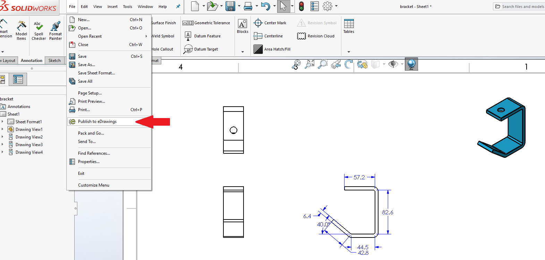Click the Previous View icon

tap(336, 64)
